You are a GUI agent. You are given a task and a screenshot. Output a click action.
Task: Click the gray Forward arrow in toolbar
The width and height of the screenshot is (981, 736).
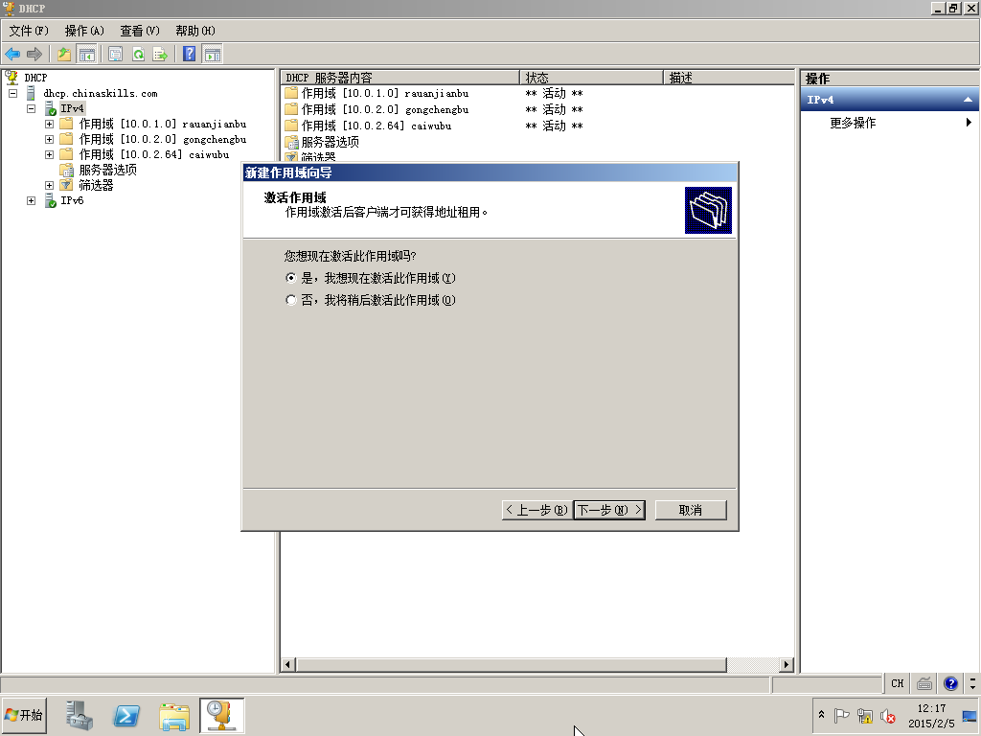(x=34, y=55)
